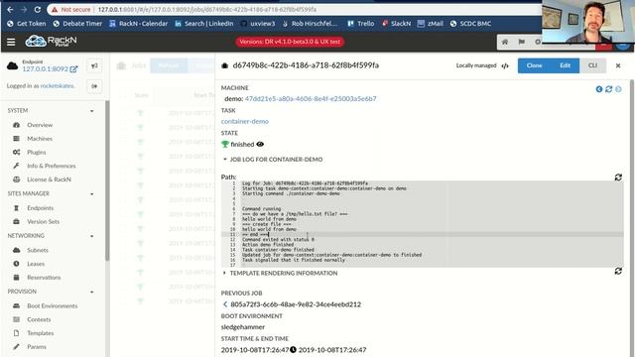The height and width of the screenshot is (357, 635).
Task: Click the Plugins gears icon
Action: (x=16, y=152)
